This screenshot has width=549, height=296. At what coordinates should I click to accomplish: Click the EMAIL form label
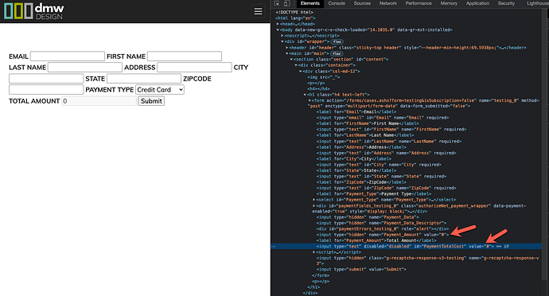point(18,56)
